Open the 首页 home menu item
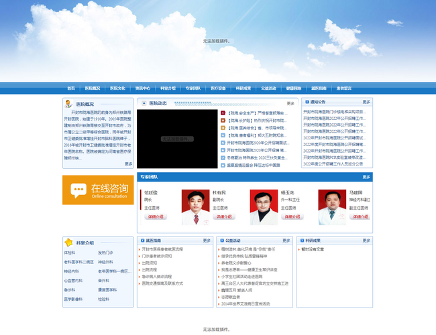Viewport: 436px width, 335px height. click(71, 88)
